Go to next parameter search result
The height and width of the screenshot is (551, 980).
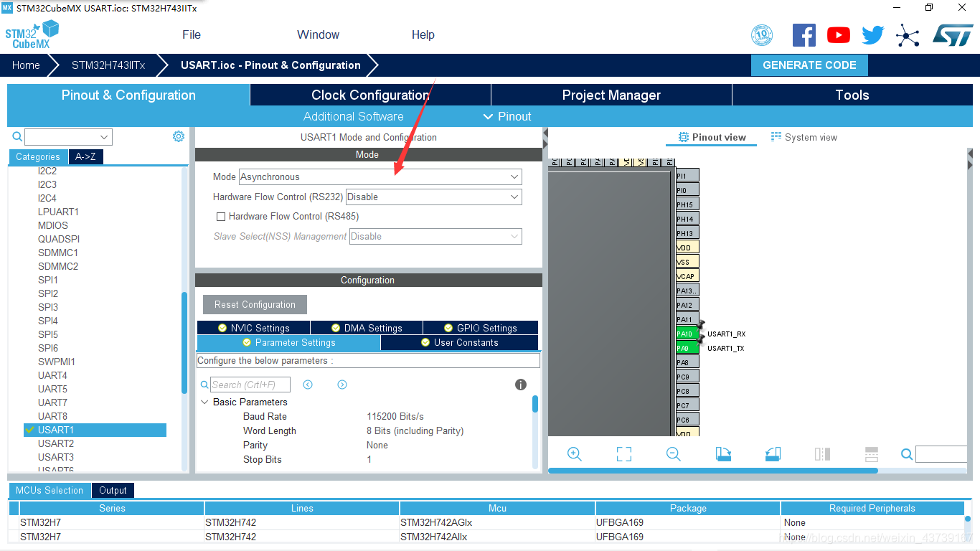[342, 385]
